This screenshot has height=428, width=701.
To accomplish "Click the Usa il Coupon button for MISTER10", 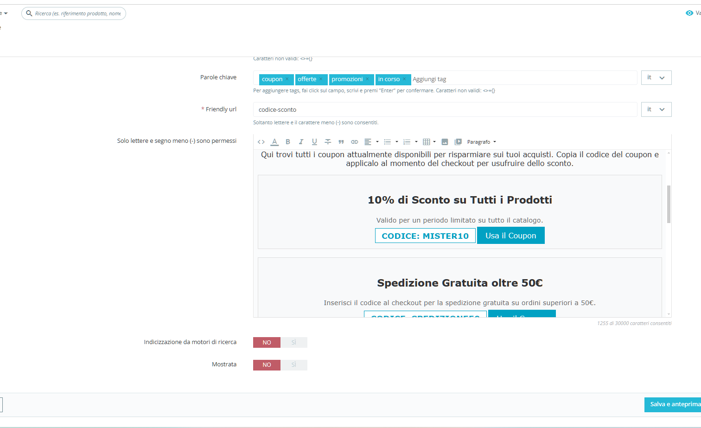I will tap(510, 236).
